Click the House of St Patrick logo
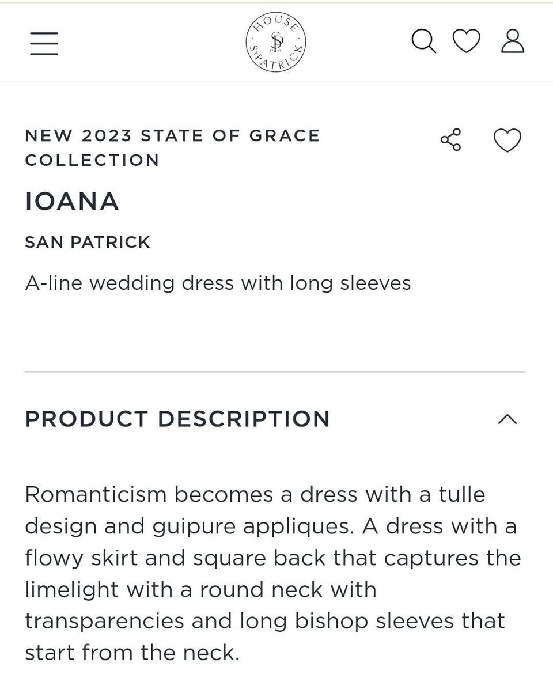The height and width of the screenshot is (697, 553). 276,42
